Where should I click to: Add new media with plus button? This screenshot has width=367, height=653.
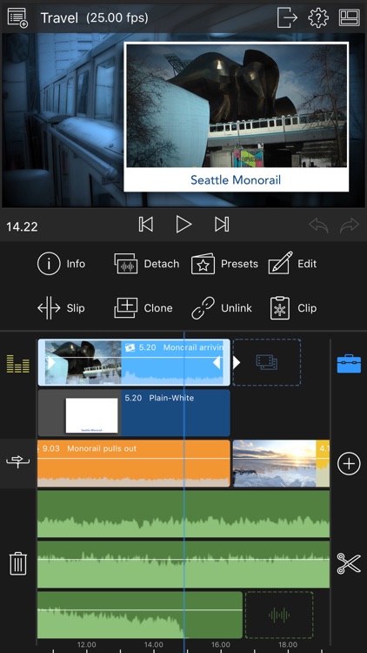pos(349,463)
